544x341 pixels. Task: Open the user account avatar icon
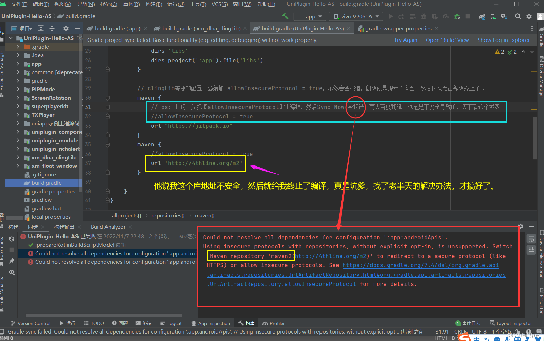tap(540, 16)
